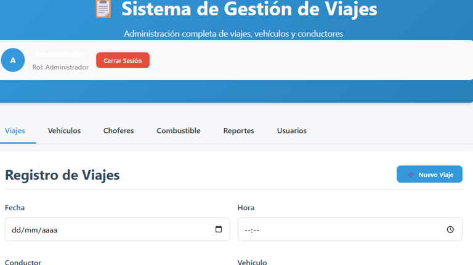Create a new trip with Nuevo Viaje
Screen dimensions: 473x265
(x=429, y=174)
